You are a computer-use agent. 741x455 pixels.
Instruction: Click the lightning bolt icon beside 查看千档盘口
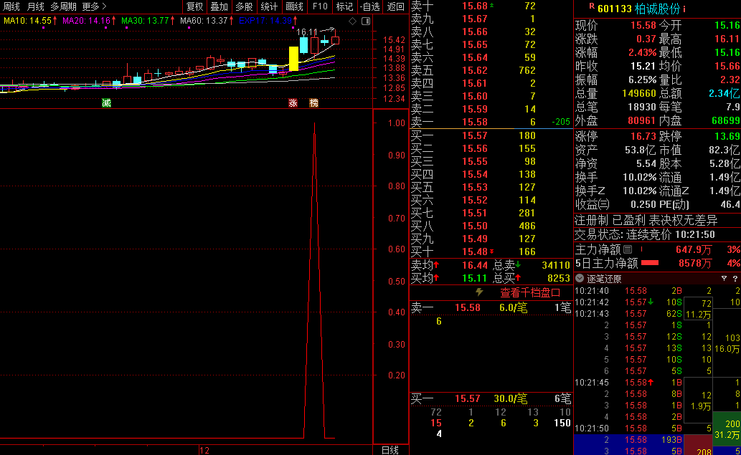(x=480, y=292)
